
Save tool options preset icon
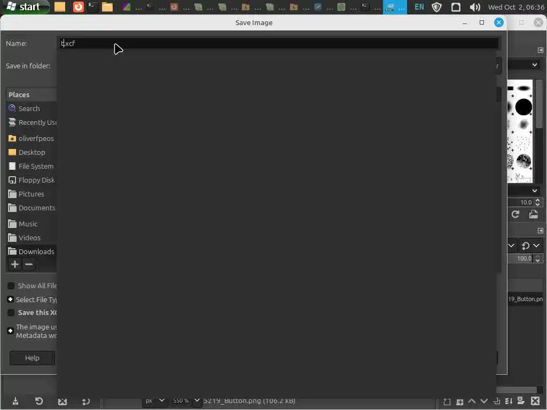click(15, 401)
